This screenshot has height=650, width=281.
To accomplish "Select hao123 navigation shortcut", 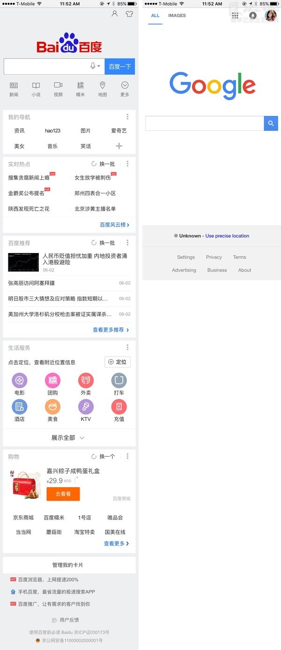I will click(x=52, y=130).
